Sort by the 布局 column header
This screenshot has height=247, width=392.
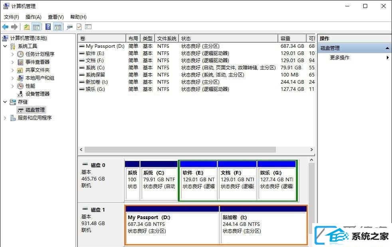click(x=133, y=38)
